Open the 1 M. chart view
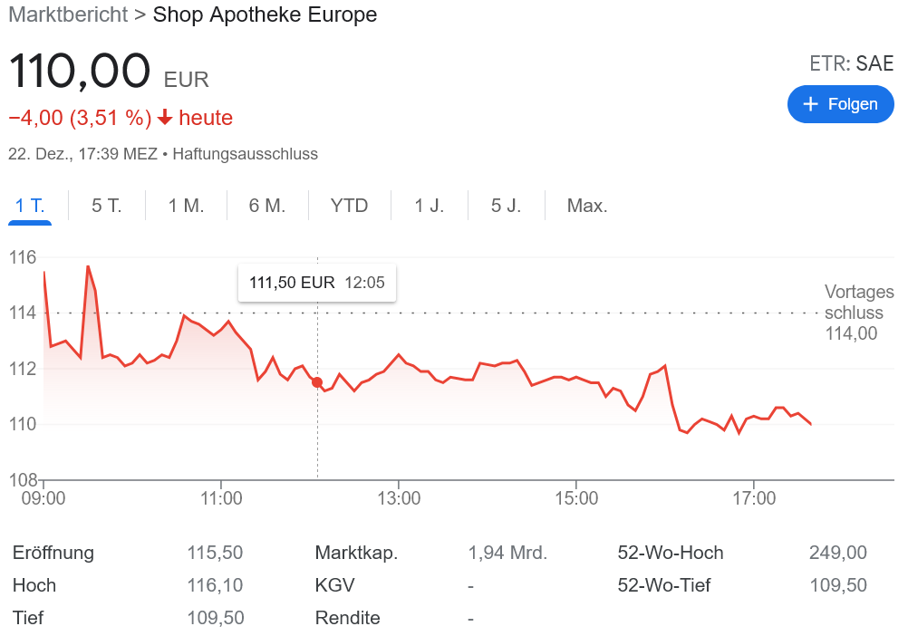This screenshot has height=636, width=908. pos(186,206)
